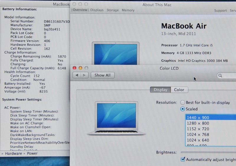This screenshot has width=236, height=166.
Task: Select Best for built-in display
Action: coord(183,102)
